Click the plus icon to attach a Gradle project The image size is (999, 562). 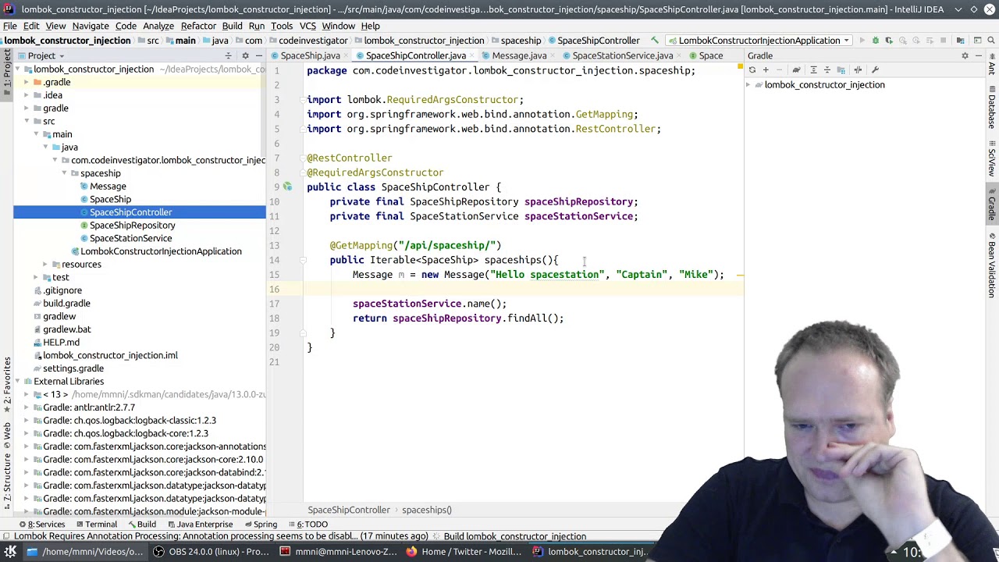(x=766, y=70)
